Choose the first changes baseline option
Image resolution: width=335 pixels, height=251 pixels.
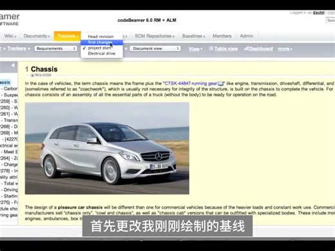pyautogui.click(x=102, y=42)
